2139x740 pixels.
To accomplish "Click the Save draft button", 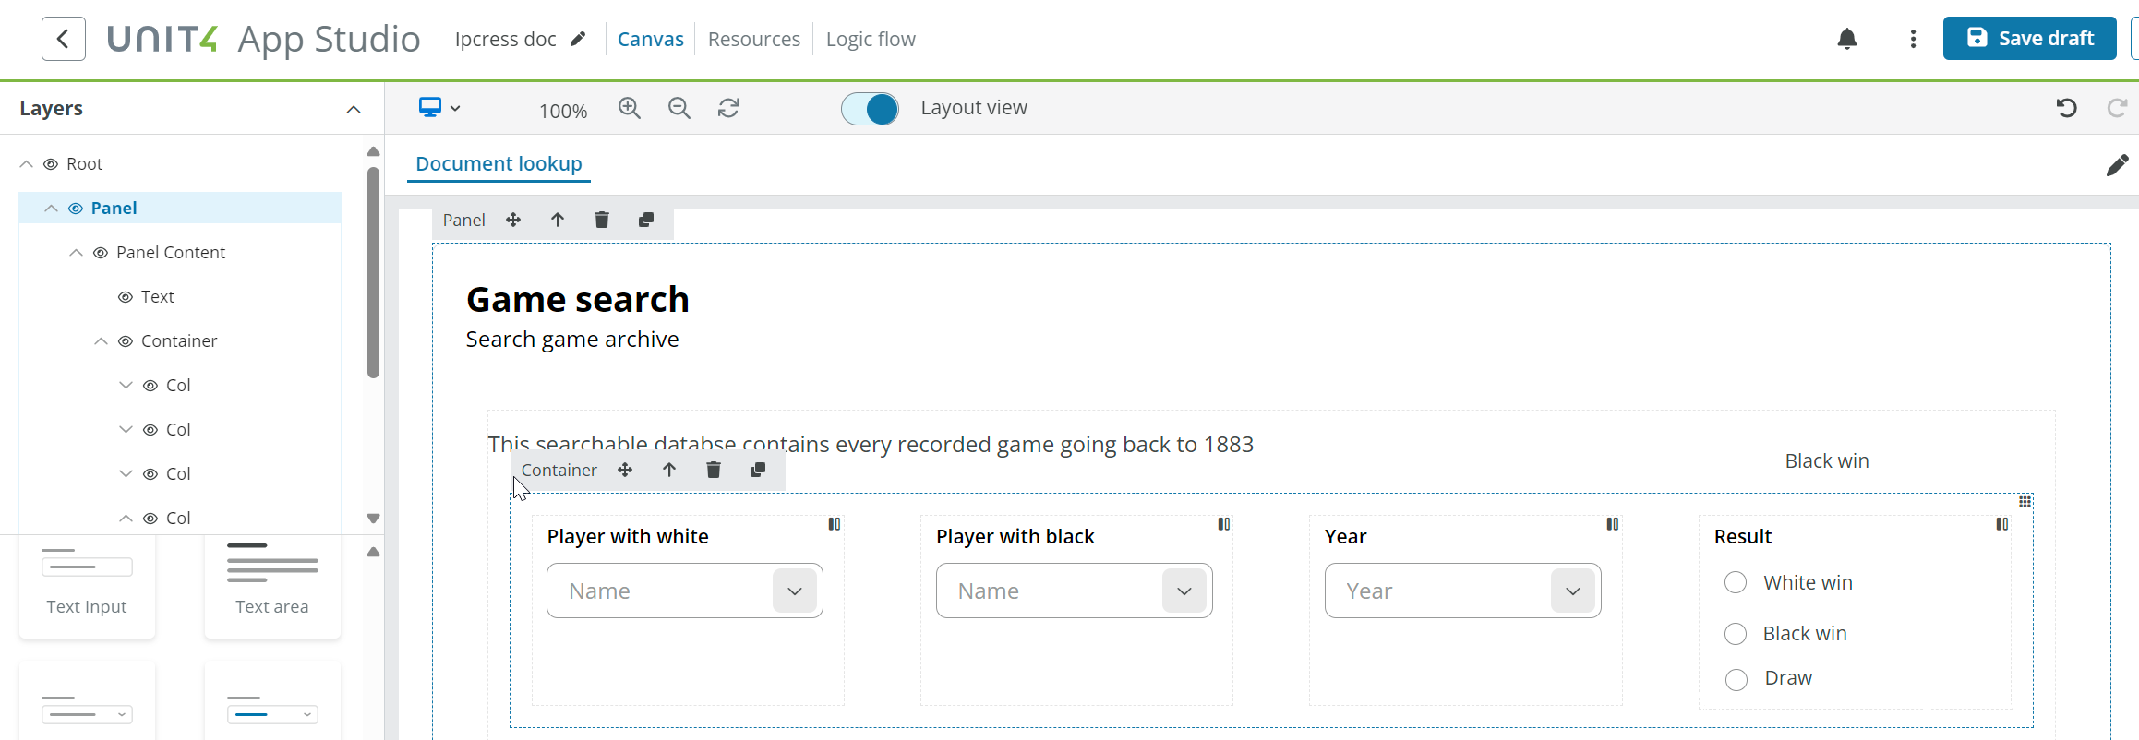I will pyautogui.click(x=2029, y=38).
